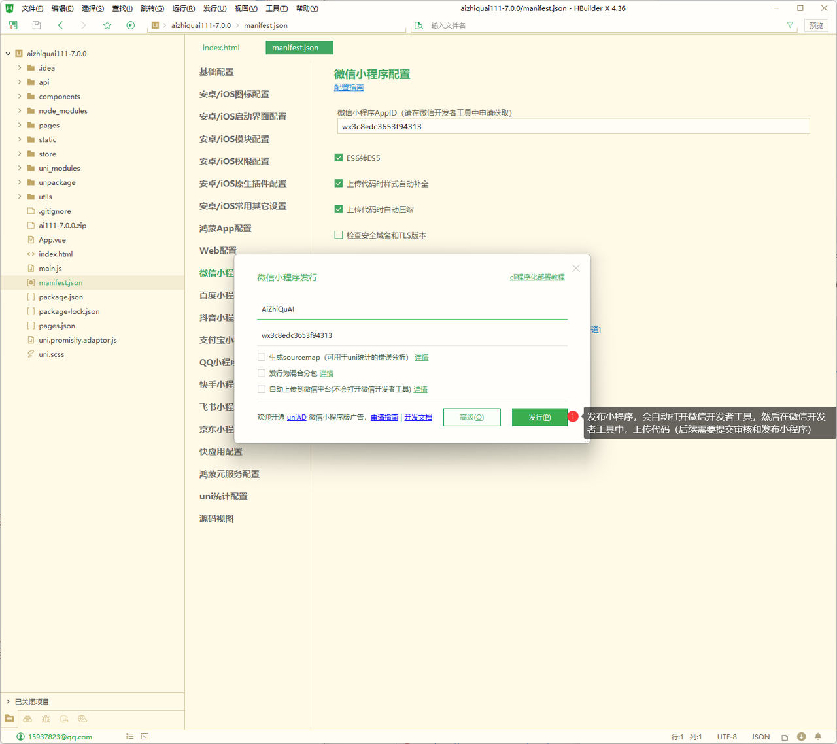
Task: Click the star bookmark icon in toolbar
Action: 107,25
